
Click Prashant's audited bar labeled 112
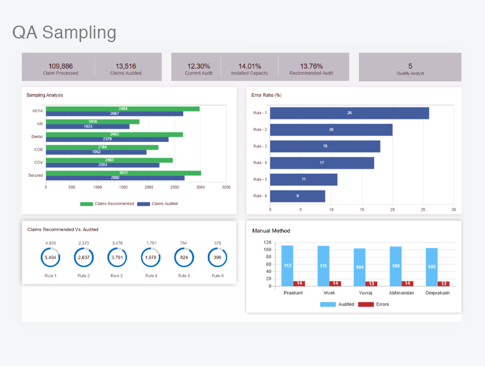pos(288,266)
